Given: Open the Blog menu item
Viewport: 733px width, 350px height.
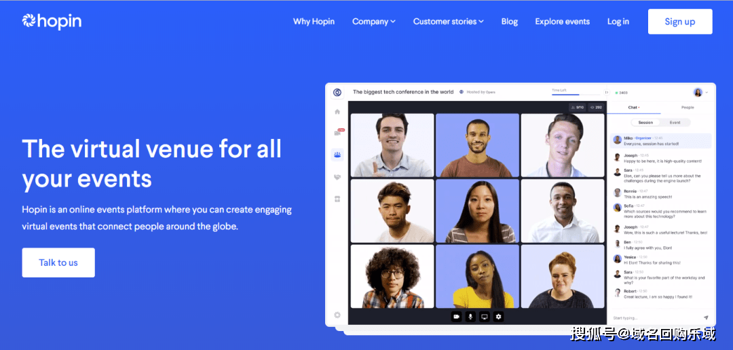Looking at the screenshot, I should 510,22.
